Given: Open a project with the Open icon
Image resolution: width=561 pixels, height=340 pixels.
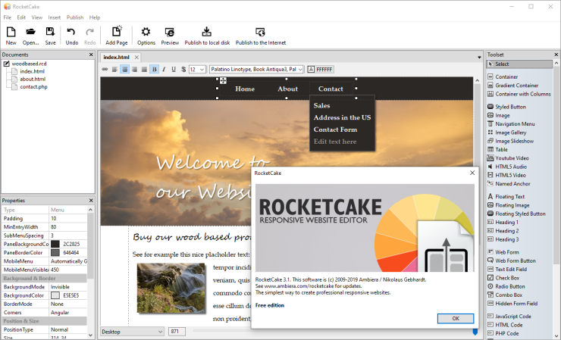Looking at the screenshot, I should click(x=30, y=36).
